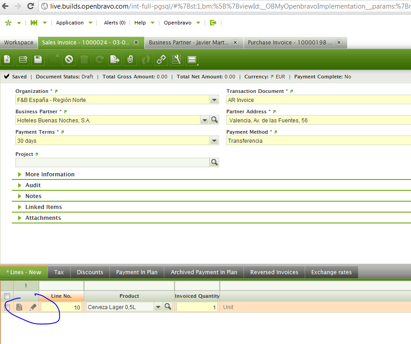Screen dimensions: 411x344
Task: Click the create new document toolbar icon
Action: click(x=7, y=59)
